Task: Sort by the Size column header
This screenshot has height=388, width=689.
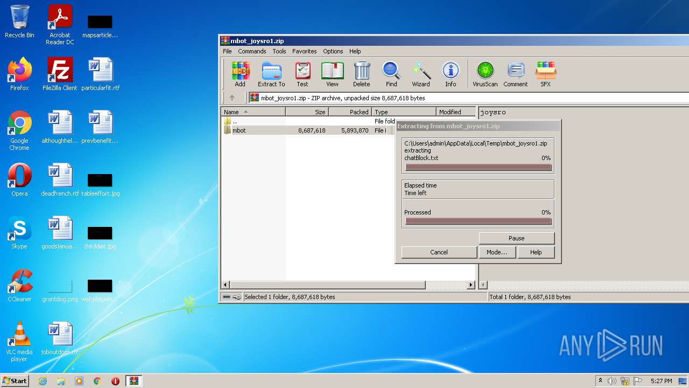Action: pos(307,112)
